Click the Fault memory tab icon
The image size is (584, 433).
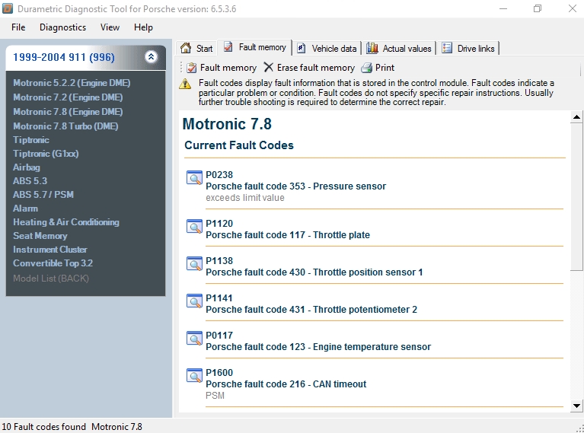click(228, 47)
